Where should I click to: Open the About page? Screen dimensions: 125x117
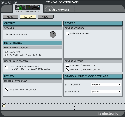(x=46, y=17)
